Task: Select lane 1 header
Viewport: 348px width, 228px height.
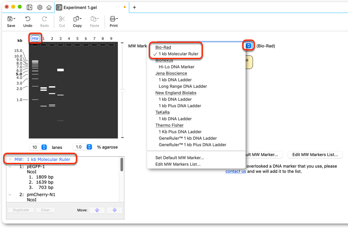Action: (x=44, y=39)
